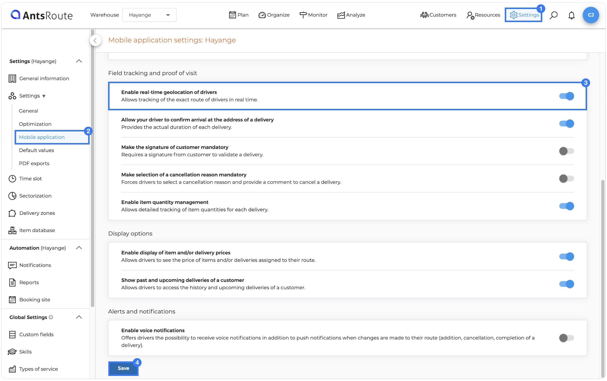This screenshot has width=607, height=381.
Task: Click the Booking site calendar icon
Action: point(12,300)
